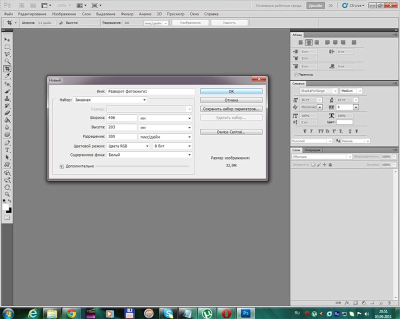Select the Polygonal Lasso tool
The height and width of the screenshot is (319, 400).
[x=7, y=54]
